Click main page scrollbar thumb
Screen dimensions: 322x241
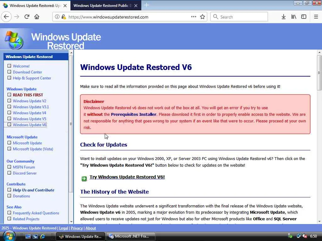pos(319,72)
